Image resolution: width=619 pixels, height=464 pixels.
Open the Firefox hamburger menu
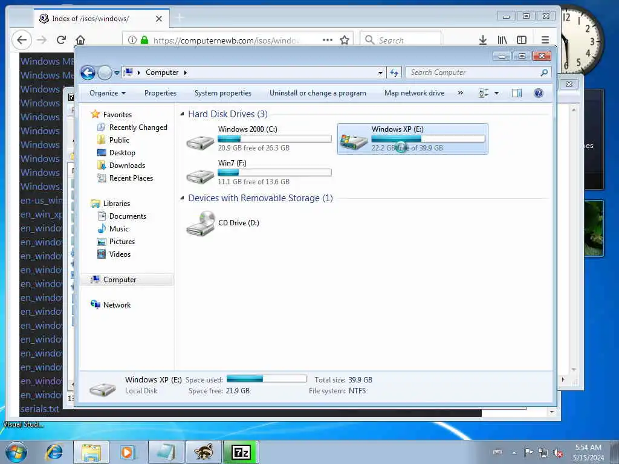pyautogui.click(x=545, y=40)
